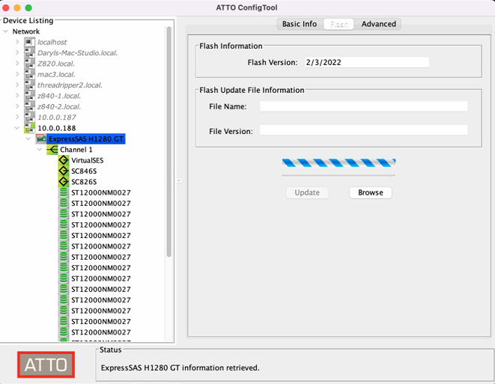Select the localhost entry

click(x=52, y=42)
